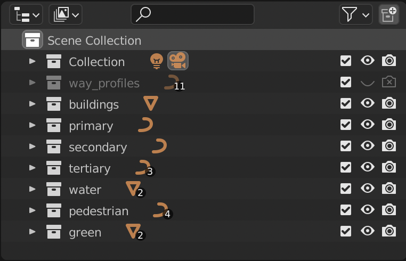The height and width of the screenshot is (261, 406).
Task: Open the editor type dropdown menu
Action: (x=26, y=14)
